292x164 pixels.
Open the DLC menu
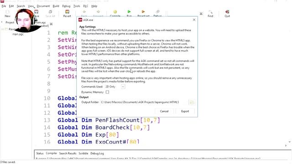tap(86, 6)
